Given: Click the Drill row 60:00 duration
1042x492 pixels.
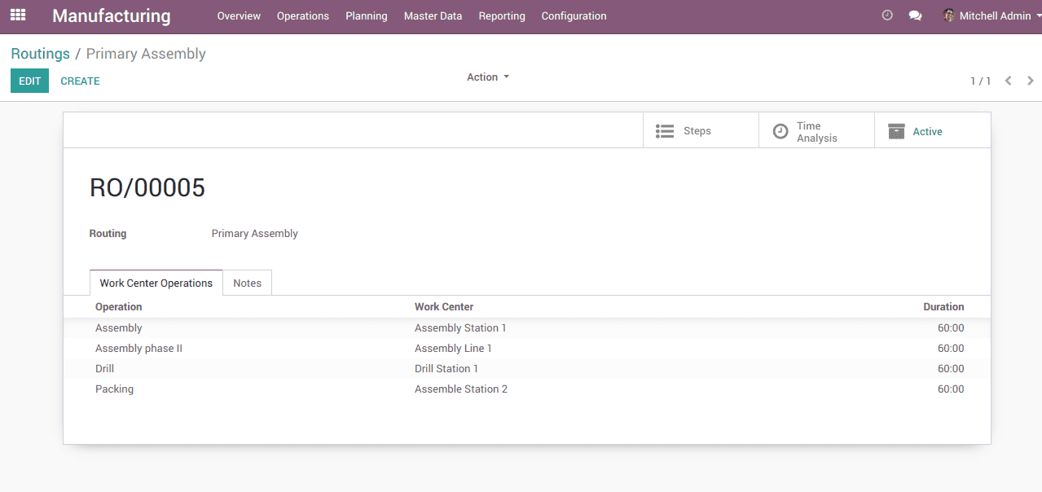Looking at the screenshot, I should click(x=951, y=368).
